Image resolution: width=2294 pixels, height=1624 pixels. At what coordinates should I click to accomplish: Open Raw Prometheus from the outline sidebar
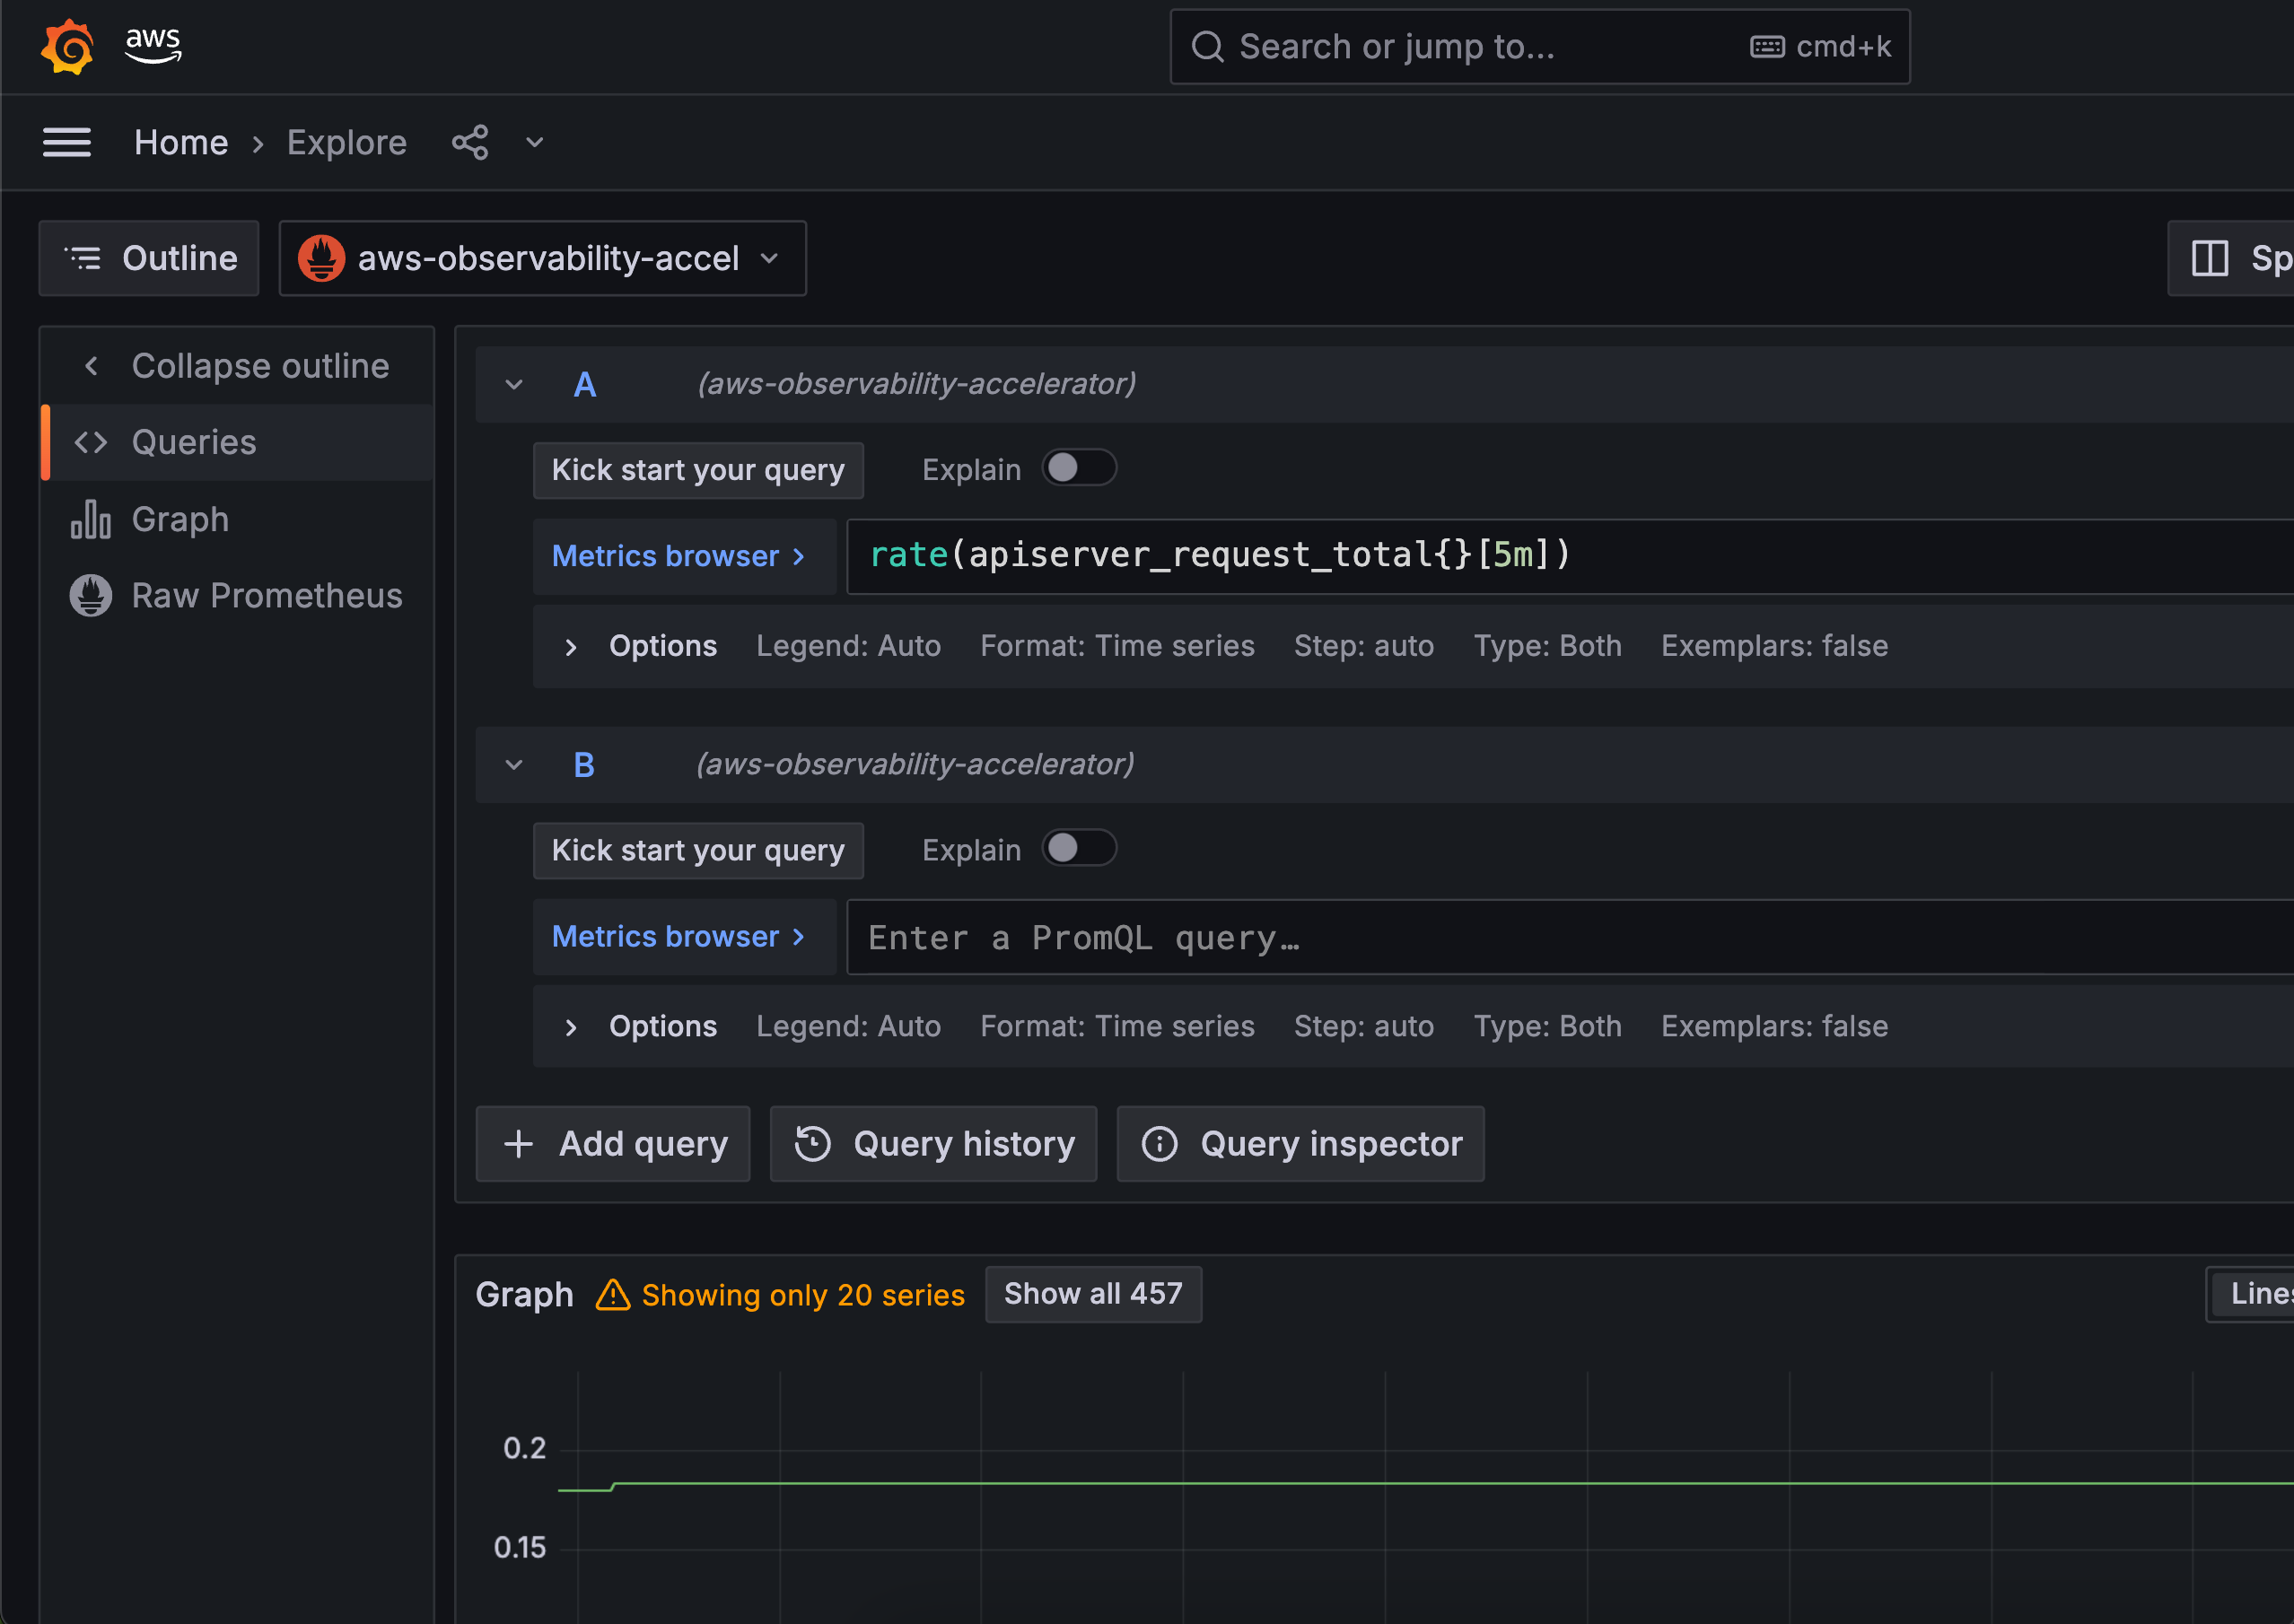pos(266,595)
